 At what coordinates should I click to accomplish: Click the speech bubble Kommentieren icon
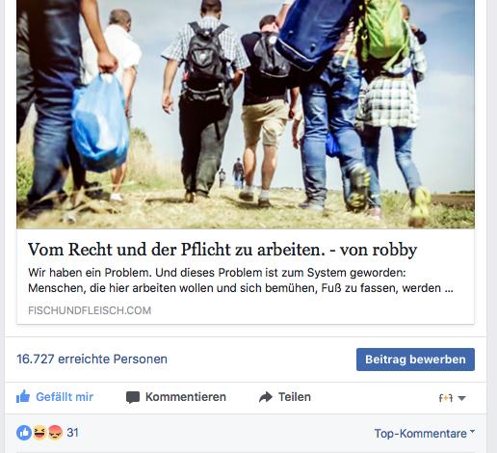tap(133, 397)
